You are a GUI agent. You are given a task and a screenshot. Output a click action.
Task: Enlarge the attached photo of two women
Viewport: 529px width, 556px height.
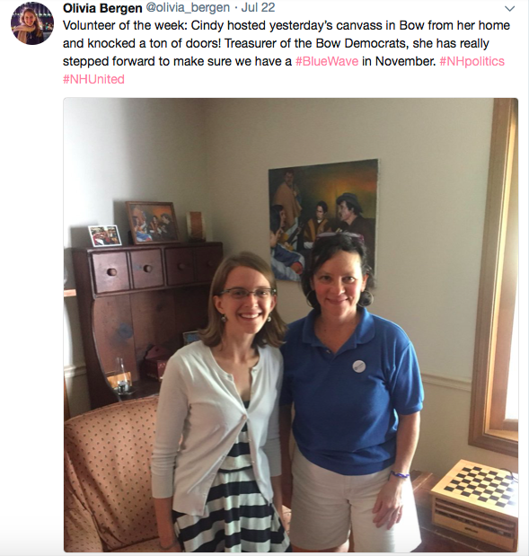point(291,325)
